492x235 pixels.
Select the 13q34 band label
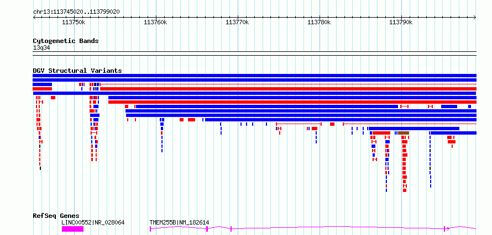41,48
